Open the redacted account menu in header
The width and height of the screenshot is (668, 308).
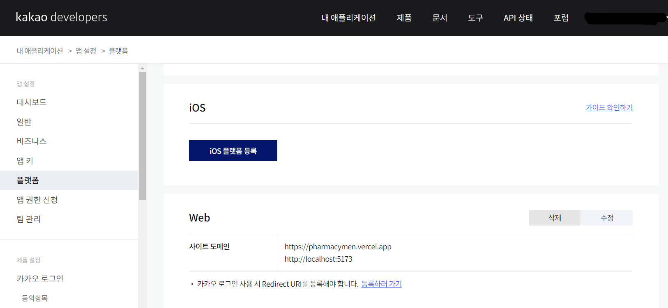click(625, 18)
